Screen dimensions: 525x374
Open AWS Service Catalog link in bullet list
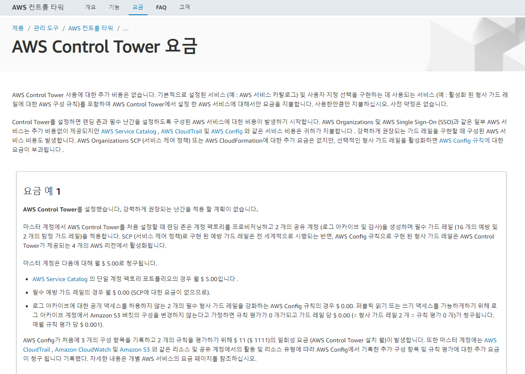[60, 279]
